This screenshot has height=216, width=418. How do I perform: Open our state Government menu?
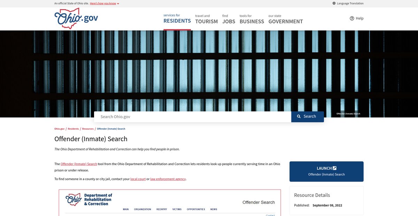285,19
